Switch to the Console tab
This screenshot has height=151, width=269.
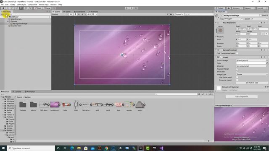pos(17,91)
